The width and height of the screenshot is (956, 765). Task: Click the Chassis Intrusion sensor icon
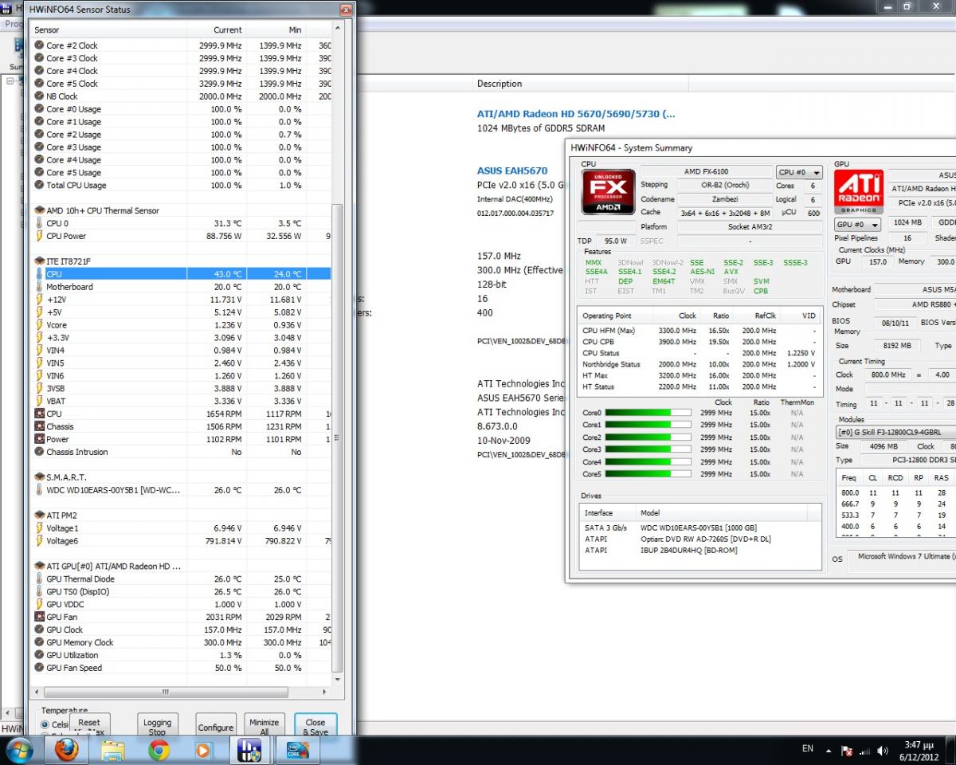coord(39,452)
